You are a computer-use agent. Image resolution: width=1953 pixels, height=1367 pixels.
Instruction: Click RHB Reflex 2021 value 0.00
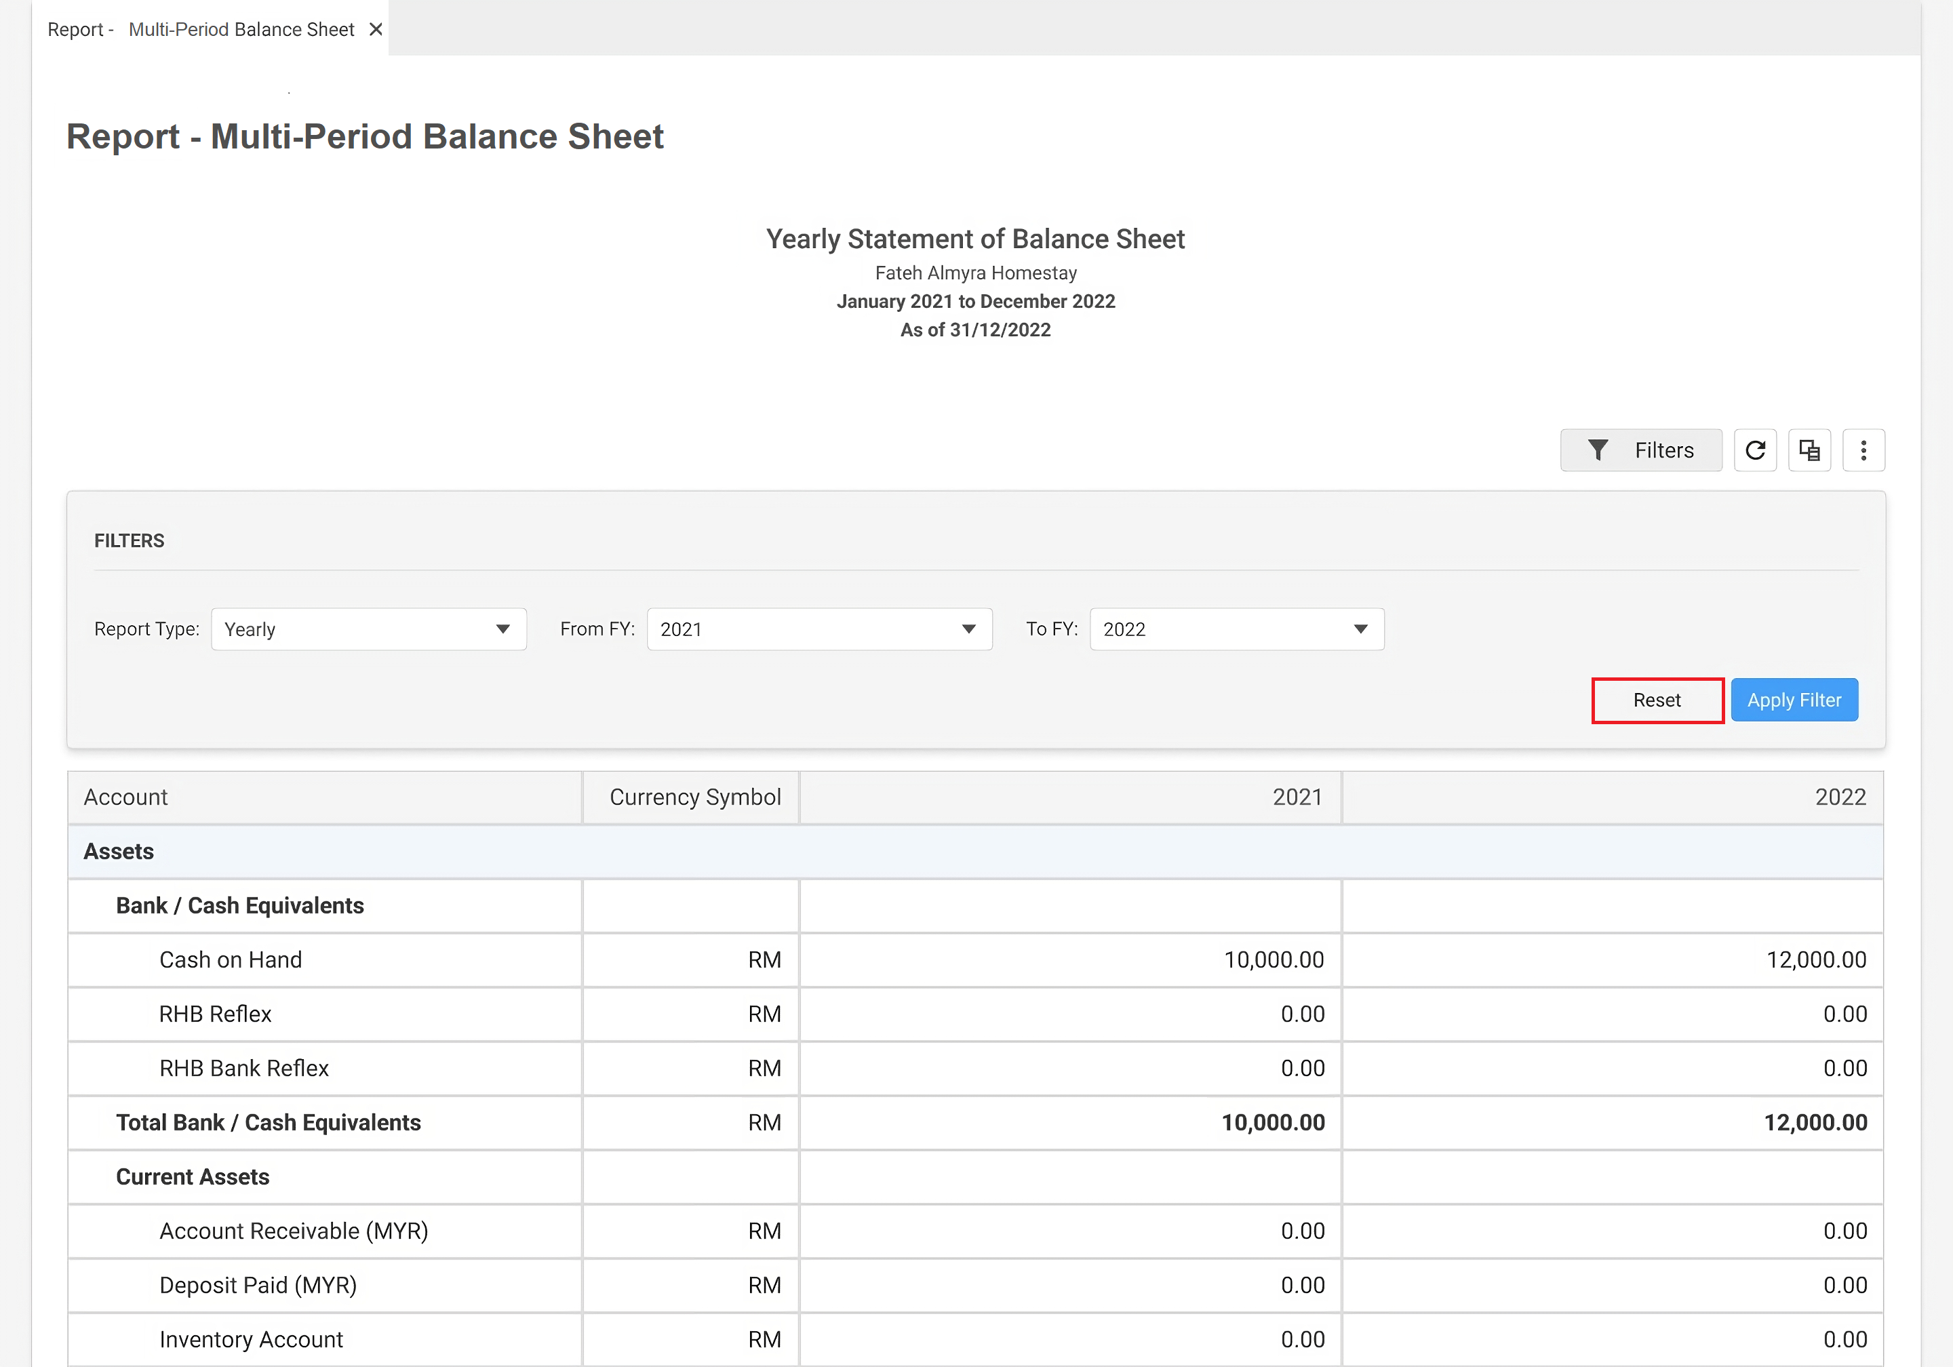coord(1302,1014)
